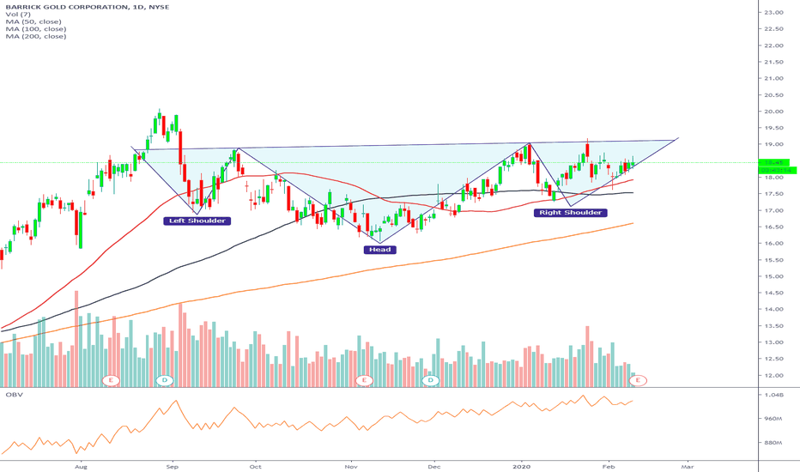
Task: Click the Sep time axis label
Action: [x=173, y=466]
